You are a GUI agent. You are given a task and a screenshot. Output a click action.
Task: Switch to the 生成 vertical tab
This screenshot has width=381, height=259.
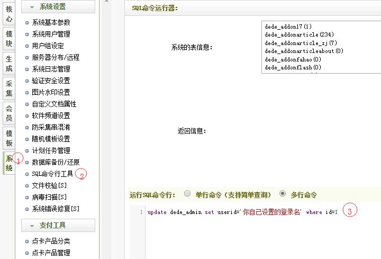9,64
